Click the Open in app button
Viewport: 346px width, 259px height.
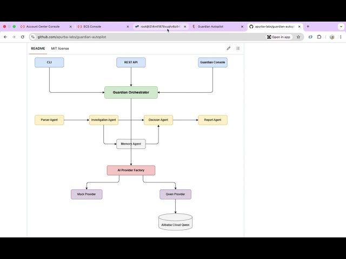tap(279, 37)
